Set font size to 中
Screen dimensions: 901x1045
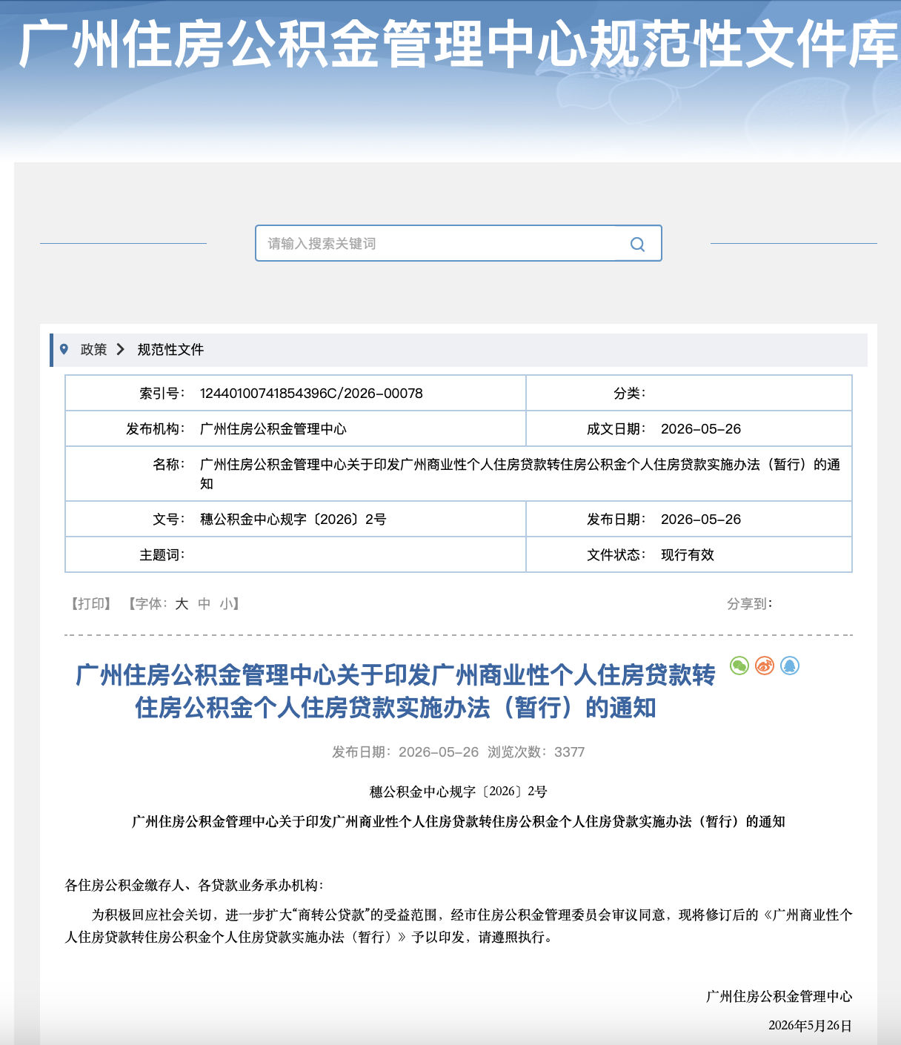tap(205, 604)
